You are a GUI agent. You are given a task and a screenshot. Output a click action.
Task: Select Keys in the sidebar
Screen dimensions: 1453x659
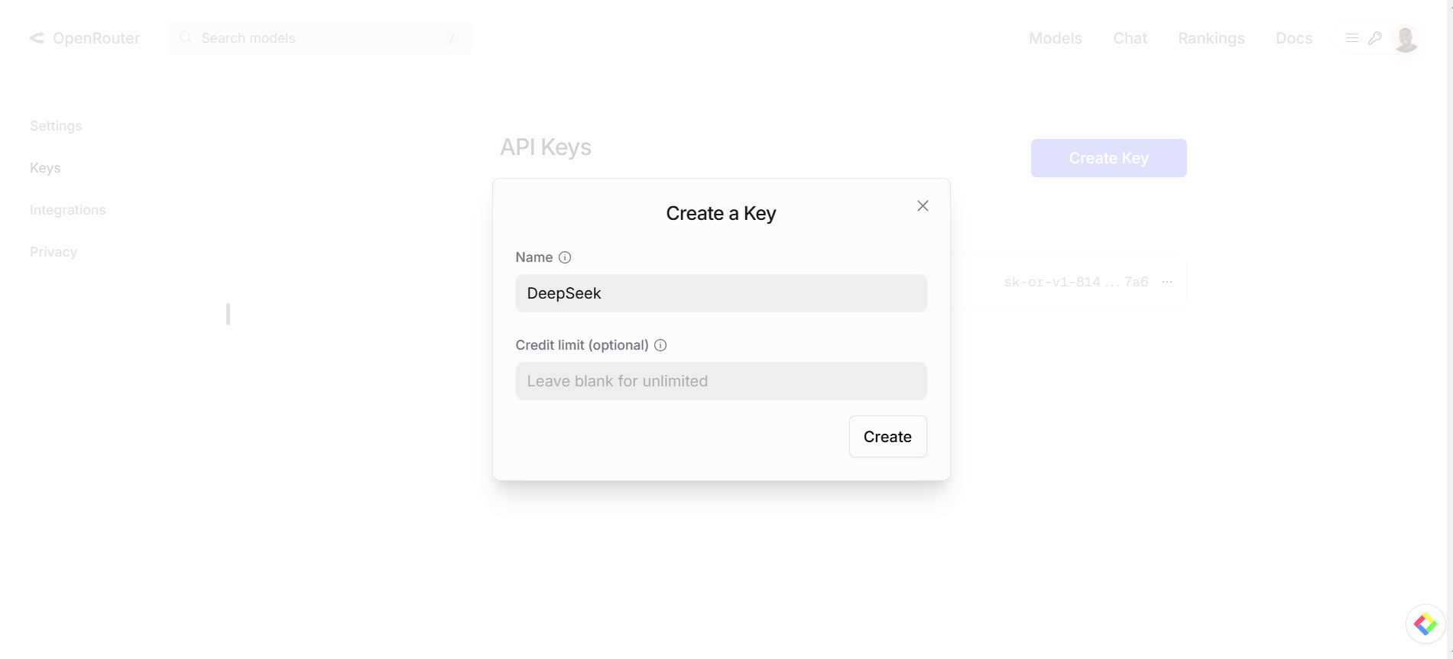pos(45,168)
